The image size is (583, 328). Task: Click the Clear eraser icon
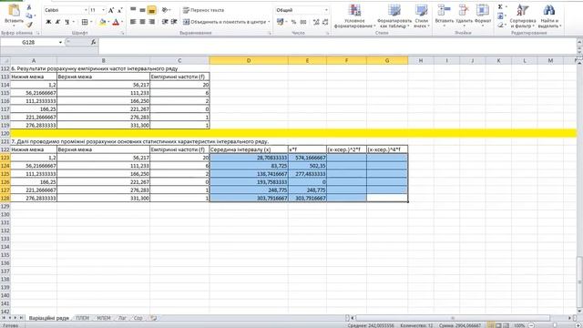point(500,25)
